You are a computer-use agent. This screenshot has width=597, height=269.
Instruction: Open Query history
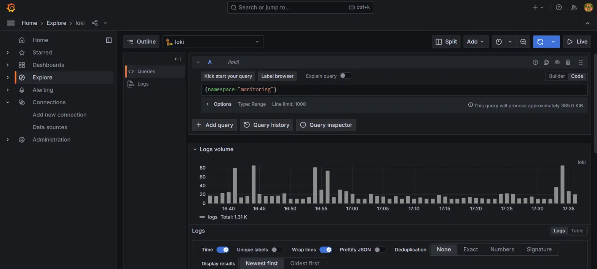click(x=267, y=125)
